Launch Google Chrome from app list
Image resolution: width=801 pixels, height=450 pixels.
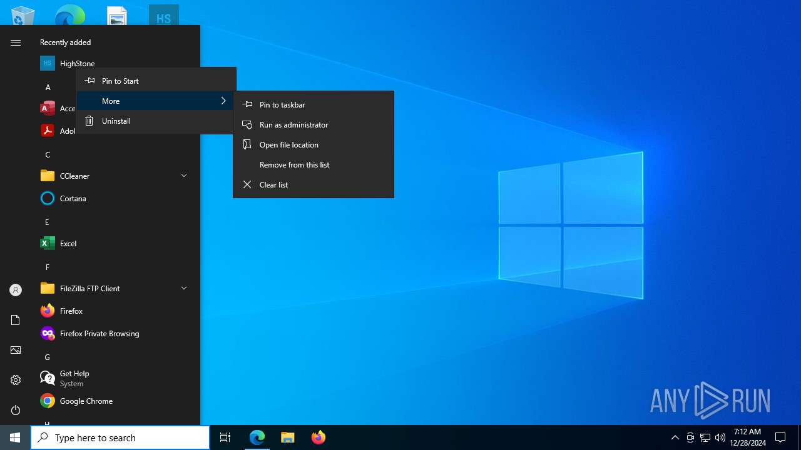click(x=115, y=401)
